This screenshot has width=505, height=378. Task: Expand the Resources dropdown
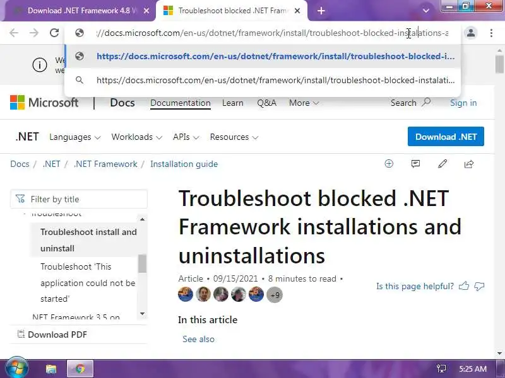click(234, 137)
